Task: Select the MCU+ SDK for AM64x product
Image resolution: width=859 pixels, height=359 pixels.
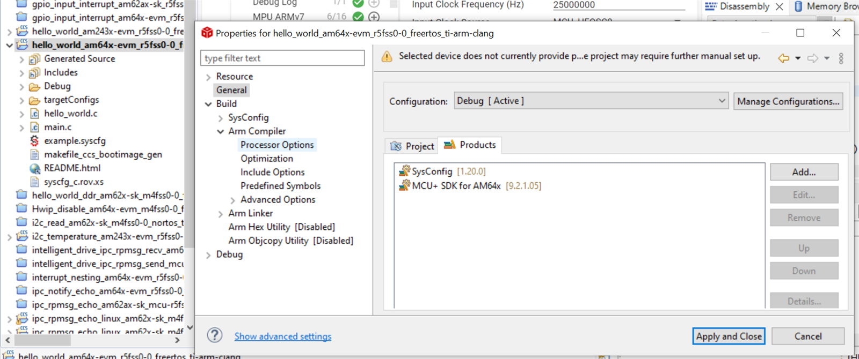Action: pos(456,186)
